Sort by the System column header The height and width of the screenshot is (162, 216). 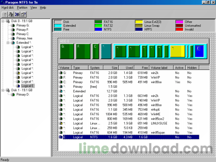point(95,68)
